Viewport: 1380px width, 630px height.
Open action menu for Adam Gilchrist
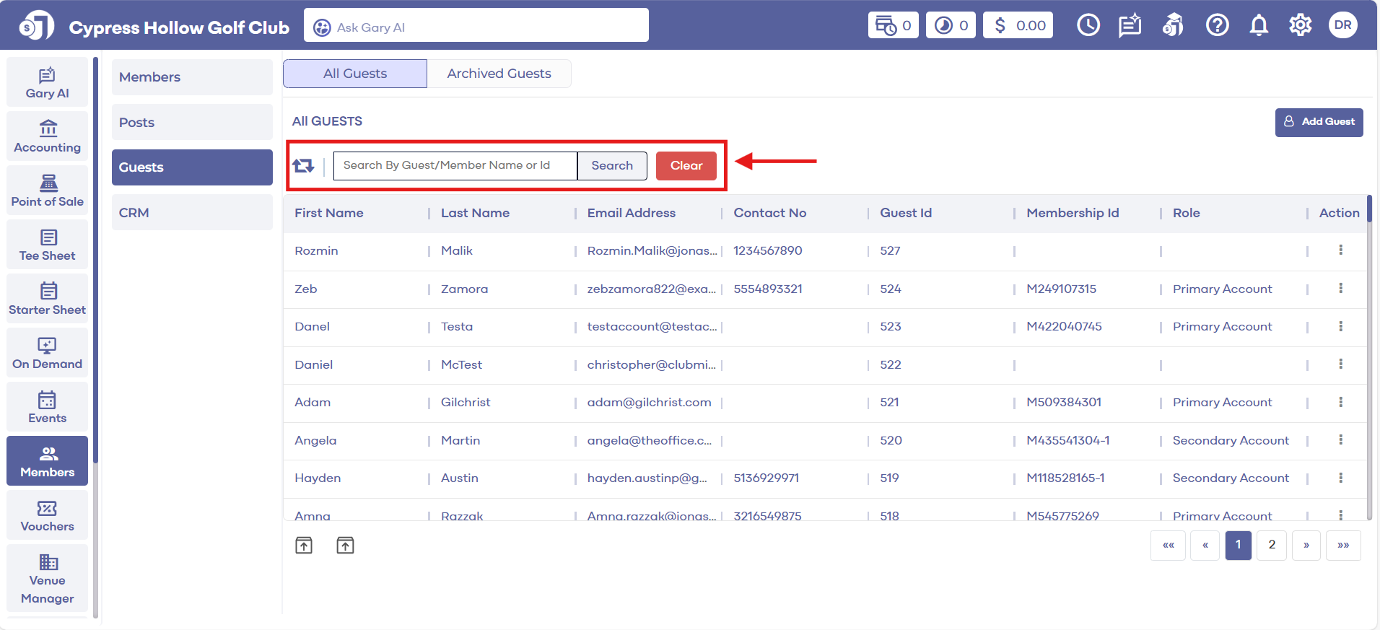[1340, 402]
